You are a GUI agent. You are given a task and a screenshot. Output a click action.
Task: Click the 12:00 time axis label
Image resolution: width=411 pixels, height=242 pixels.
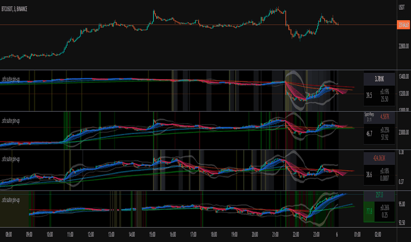[91, 235]
